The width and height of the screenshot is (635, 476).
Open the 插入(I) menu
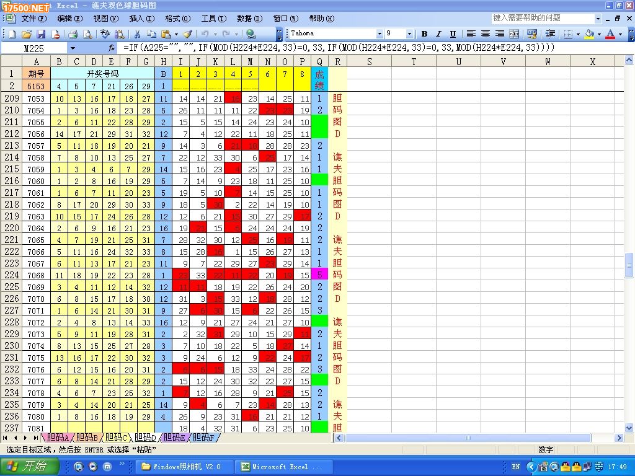142,19
